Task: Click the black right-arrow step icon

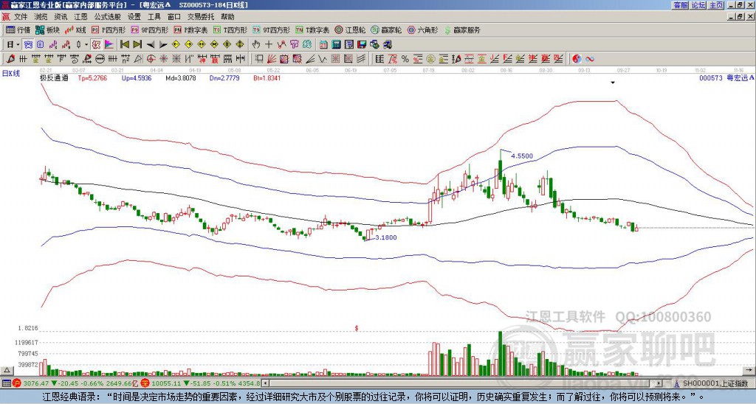Action: (x=163, y=45)
